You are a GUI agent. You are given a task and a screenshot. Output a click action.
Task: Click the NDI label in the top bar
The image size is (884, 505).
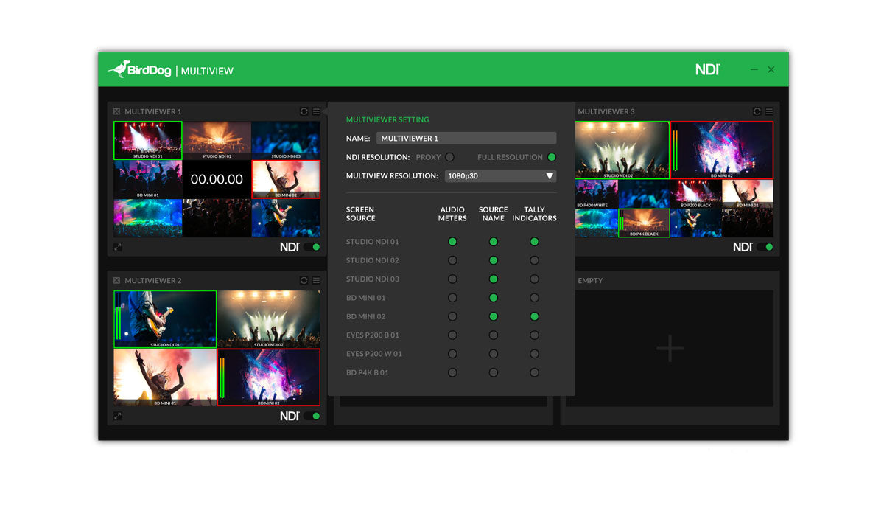coord(706,69)
